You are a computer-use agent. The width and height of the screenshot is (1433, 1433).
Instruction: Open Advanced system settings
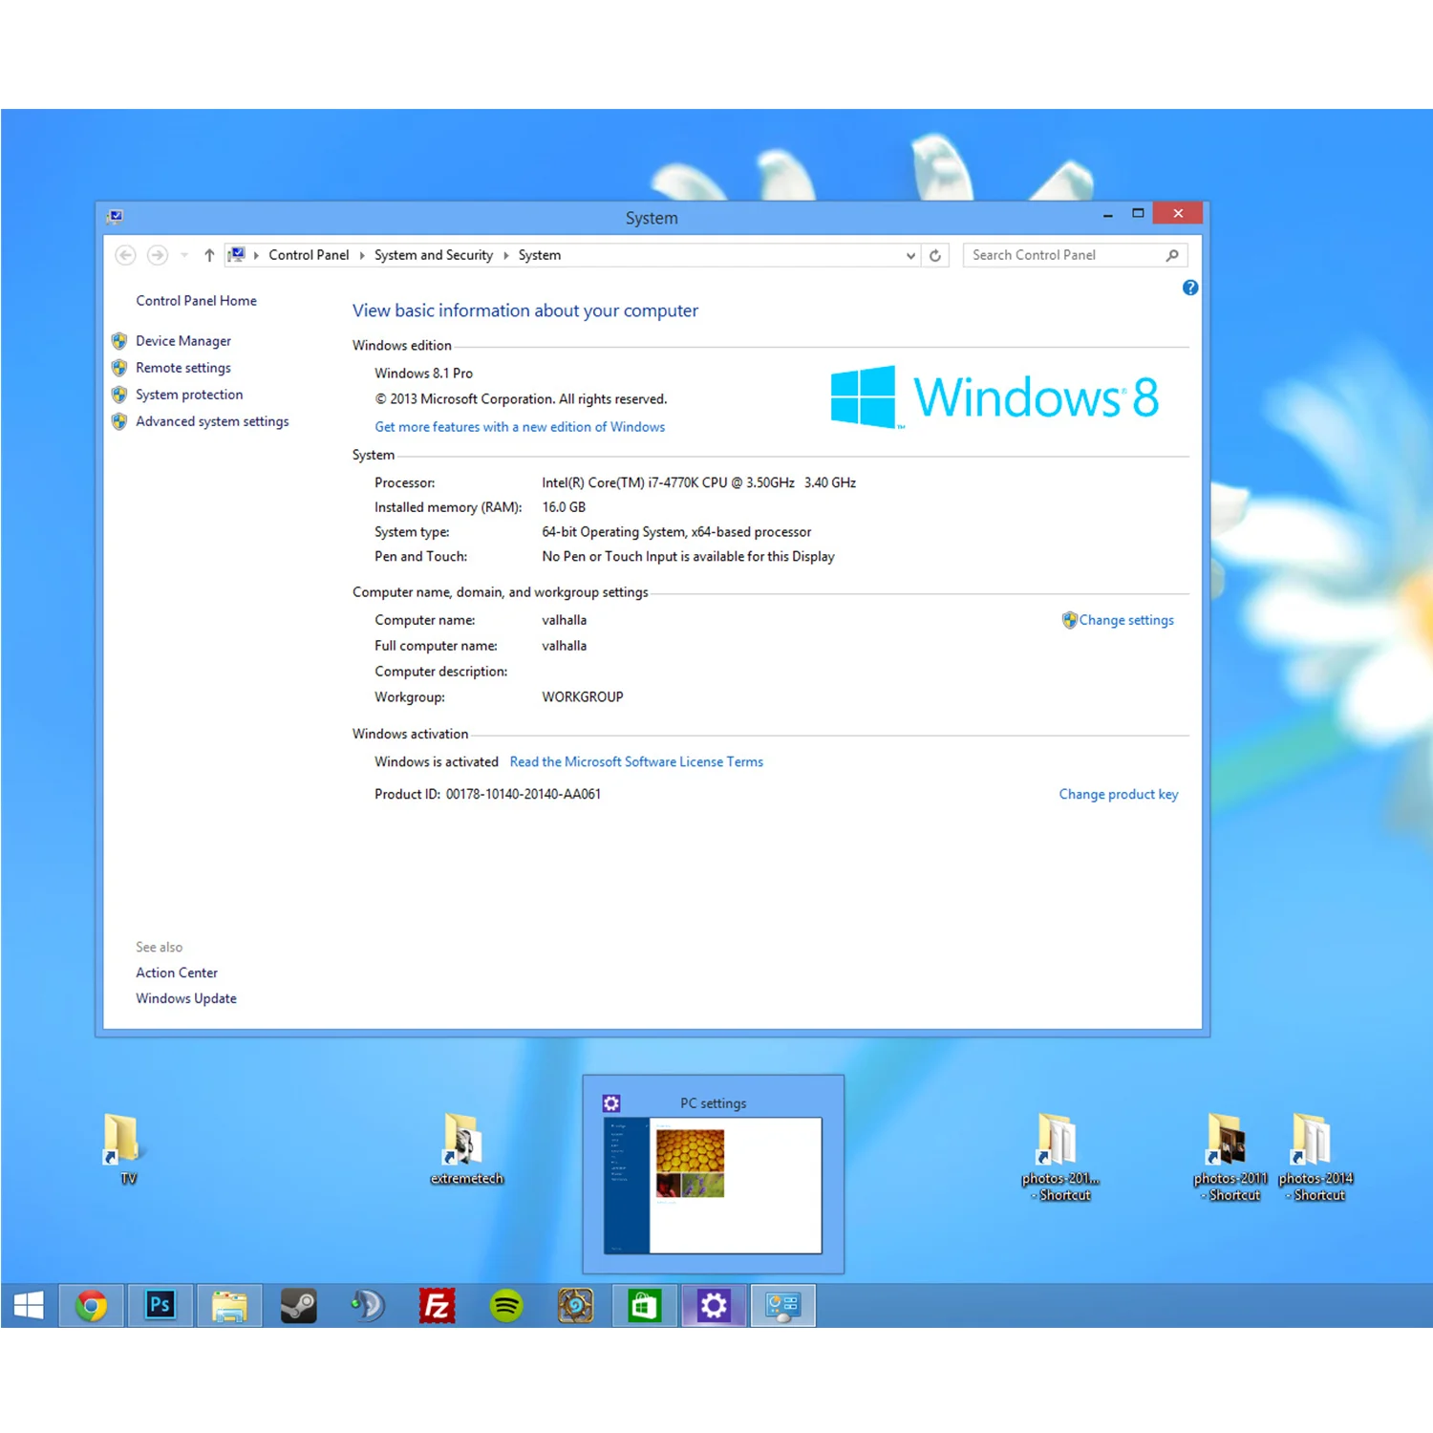coord(212,421)
